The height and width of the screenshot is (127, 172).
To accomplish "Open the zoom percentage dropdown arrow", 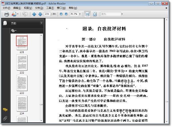I will click(x=80, y=14).
